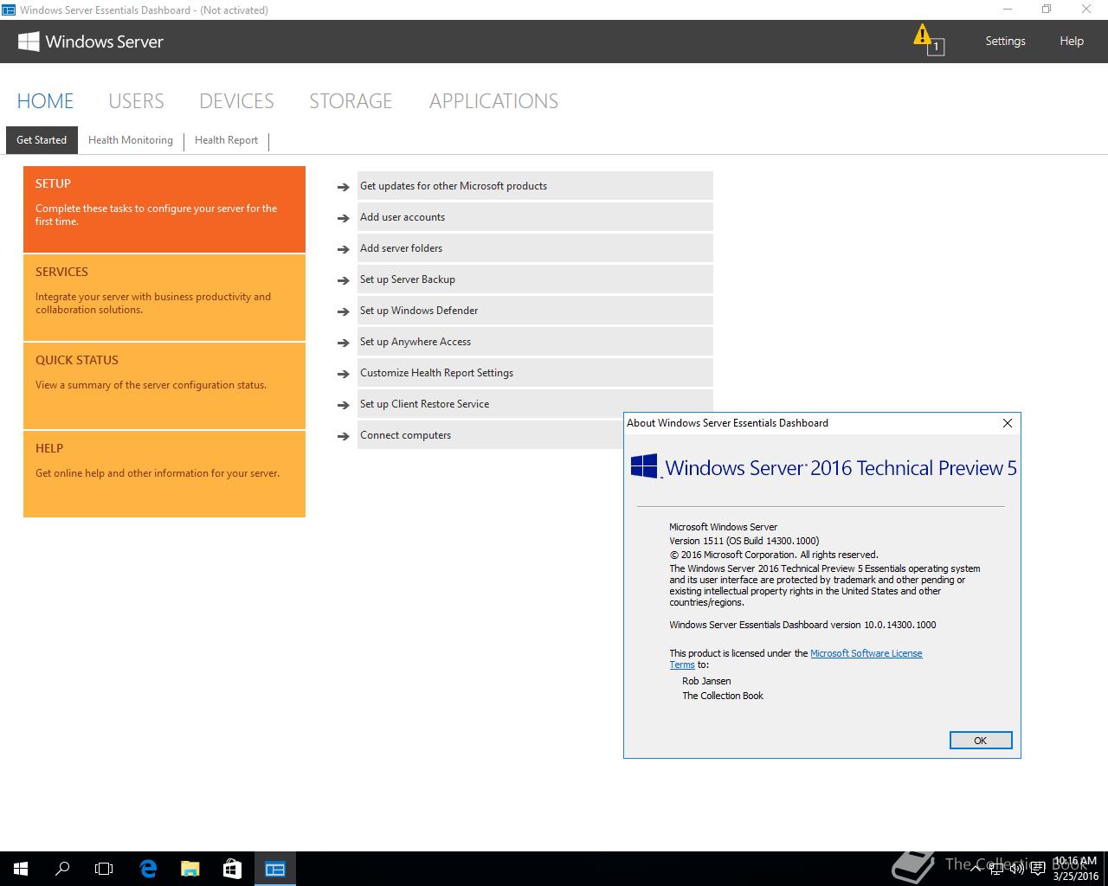Close the About Windows Server Essentials dialog
Viewport: 1108px width, 886px height.
coord(1007,423)
